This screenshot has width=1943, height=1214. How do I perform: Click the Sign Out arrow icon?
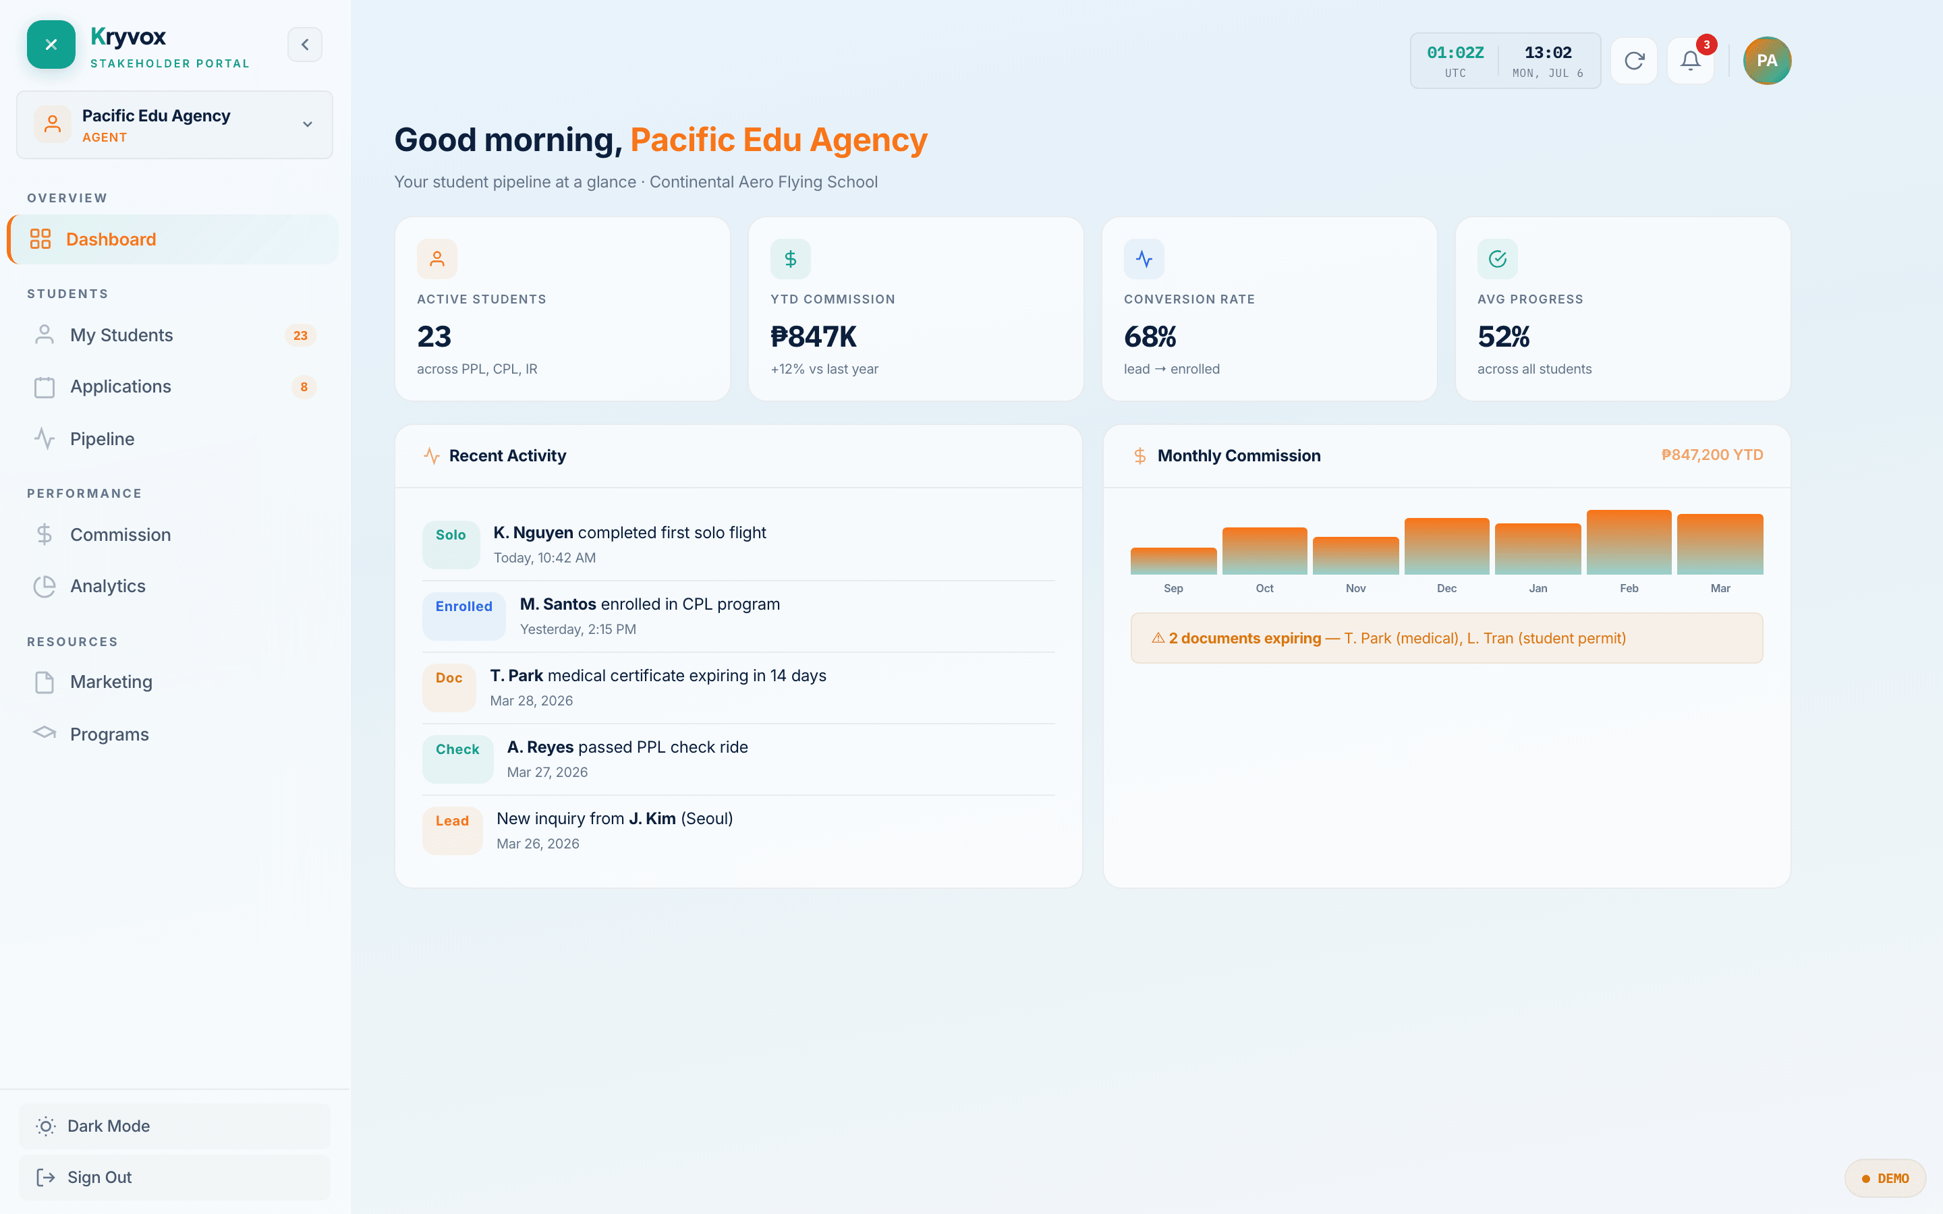click(x=46, y=1177)
